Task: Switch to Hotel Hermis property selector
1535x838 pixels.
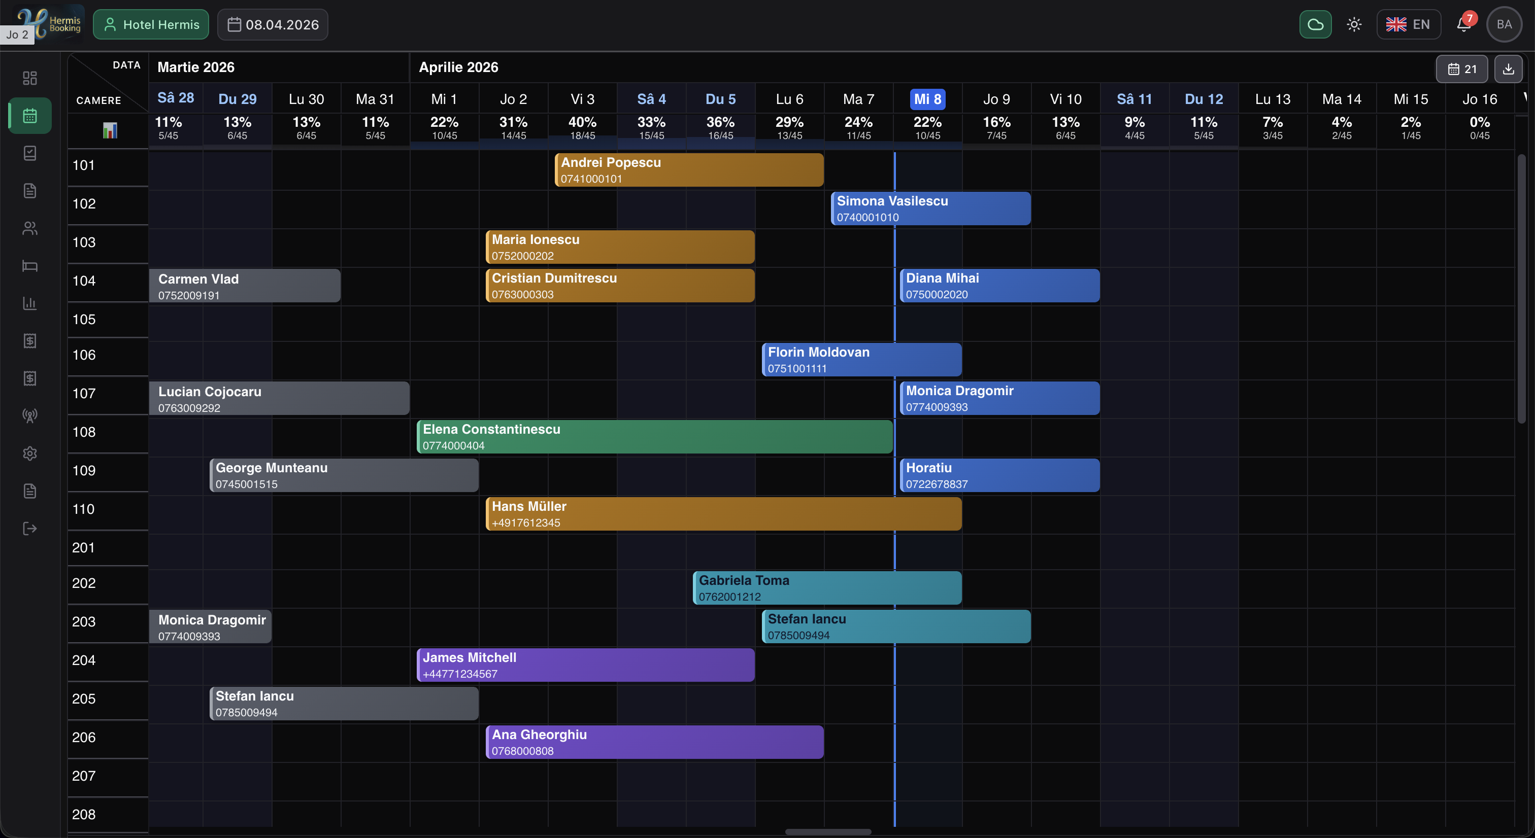Action: tap(151, 24)
